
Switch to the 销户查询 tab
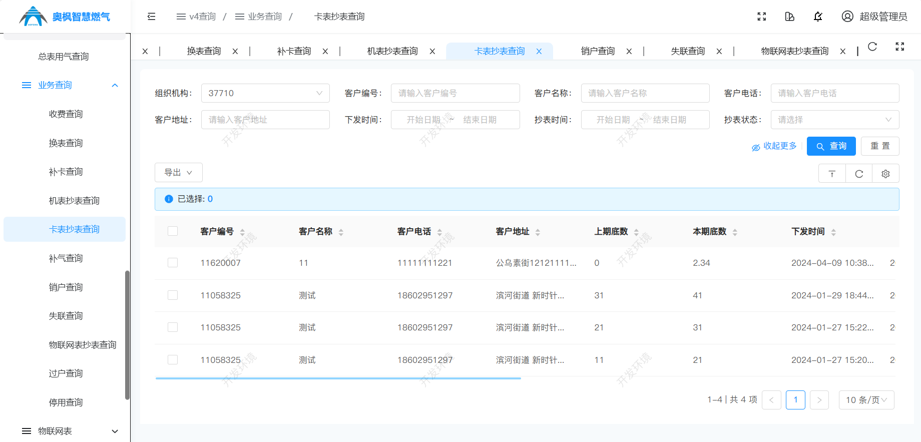(598, 51)
